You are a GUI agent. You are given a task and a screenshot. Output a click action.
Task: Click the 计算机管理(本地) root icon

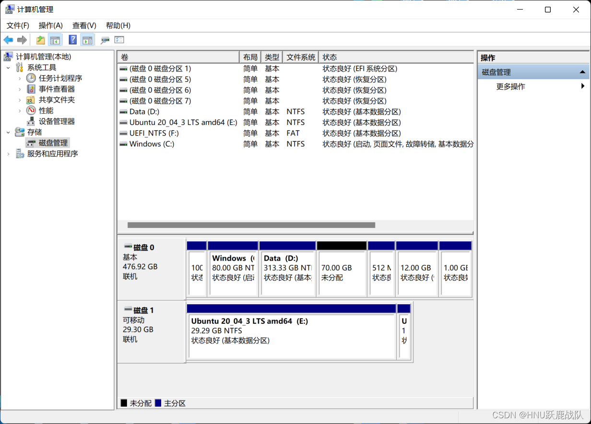pyautogui.click(x=8, y=57)
